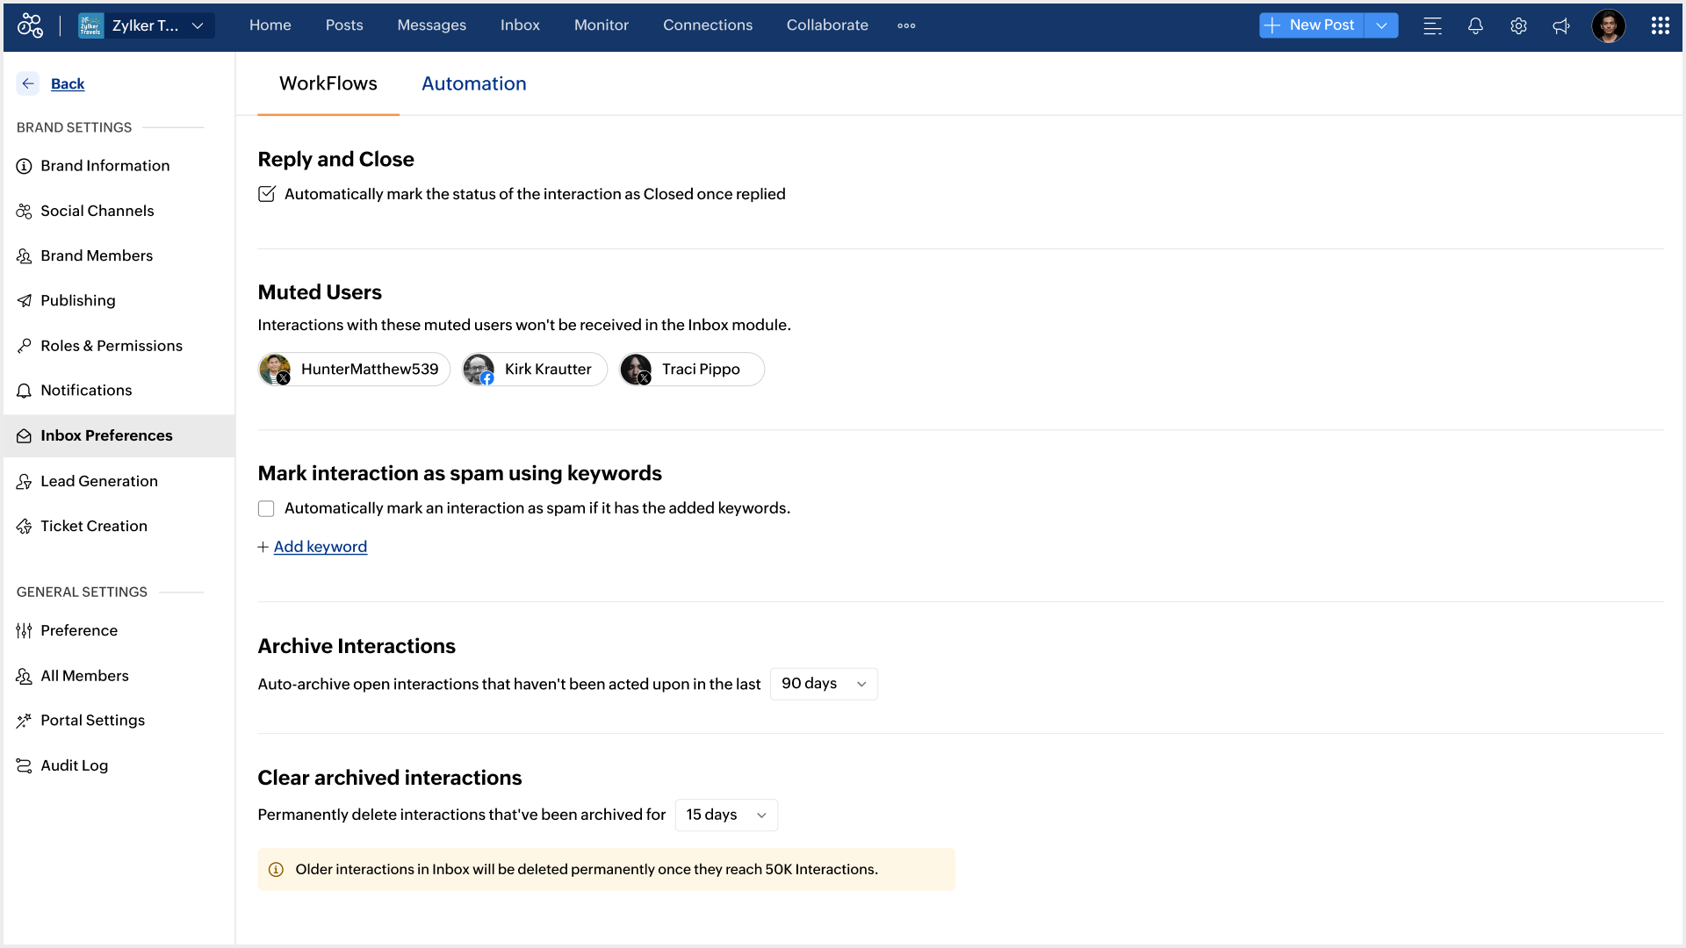Uncheck the Reply and Close auto-close checkbox
Screen dimensions: 1686x948
pyautogui.click(x=267, y=194)
